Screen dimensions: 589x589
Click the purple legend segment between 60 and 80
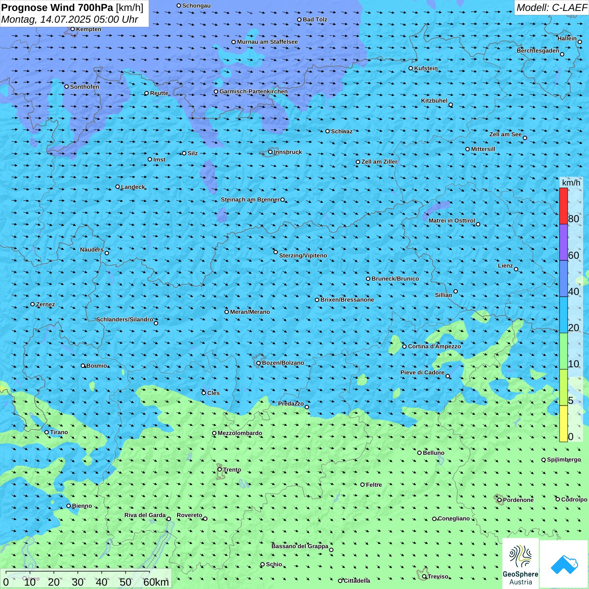tap(563, 242)
